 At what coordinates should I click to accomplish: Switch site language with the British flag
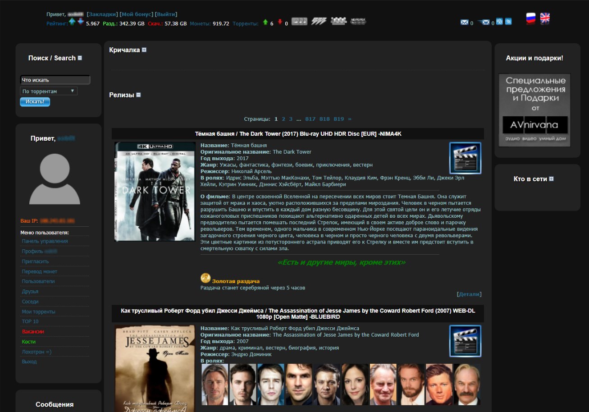[545, 18]
